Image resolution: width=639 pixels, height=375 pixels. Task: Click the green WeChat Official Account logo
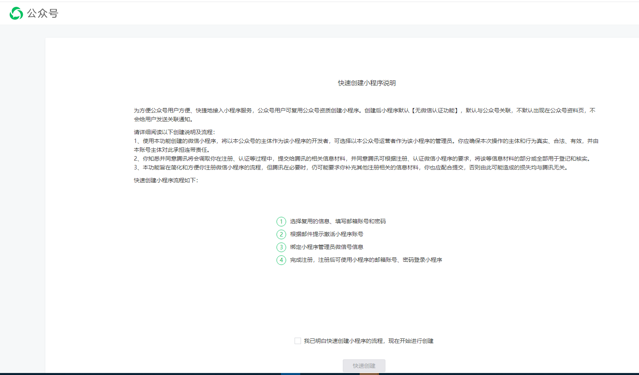coord(16,13)
